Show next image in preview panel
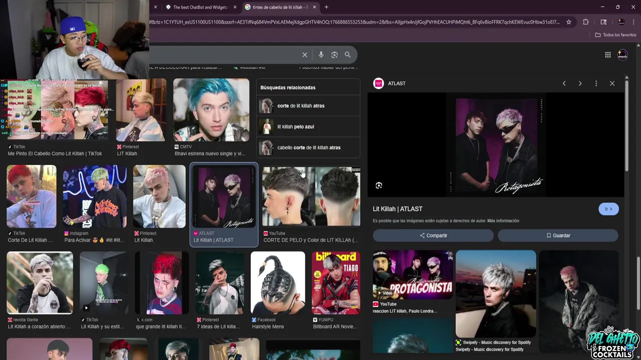The width and height of the screenshot is (641, 360). click(580, 83)
